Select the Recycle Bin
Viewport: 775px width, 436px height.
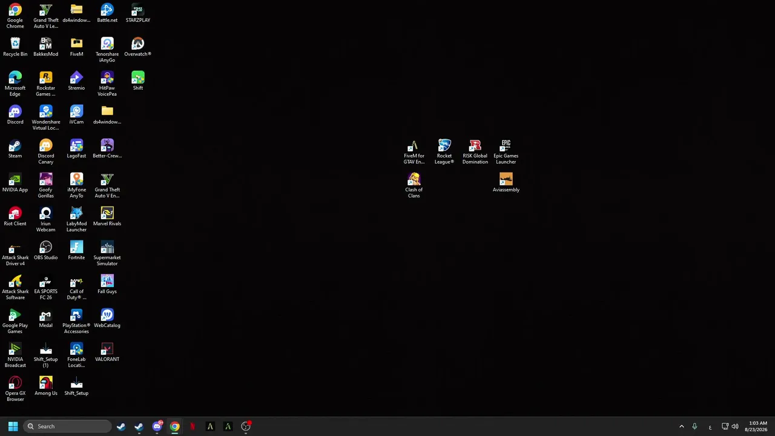(x=15, y=47)
